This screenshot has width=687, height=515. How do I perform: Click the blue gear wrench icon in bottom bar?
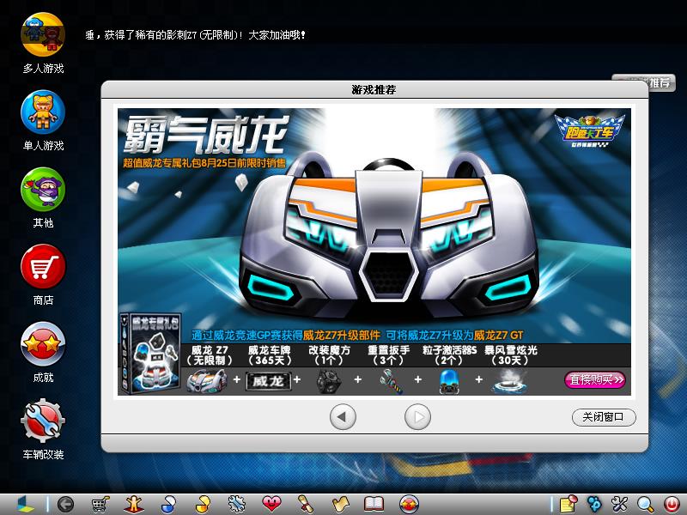point(237,505)
